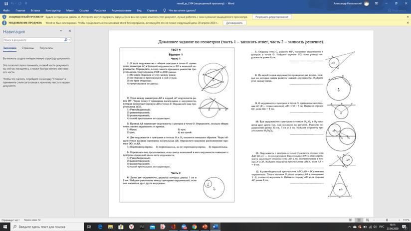411x231 pixels.
Task: Click the Активировать button
Action: click(x=234, y=23)
